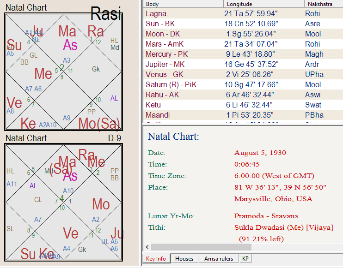Click the horizontal scrollbar thumb in info panel
The image size is (343, 268).
(194, 247)
